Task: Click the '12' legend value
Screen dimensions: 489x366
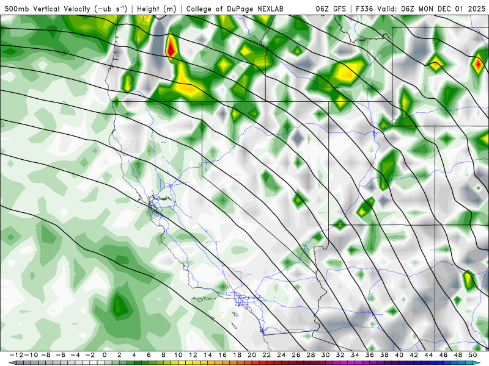Action: tap(193, 355)
